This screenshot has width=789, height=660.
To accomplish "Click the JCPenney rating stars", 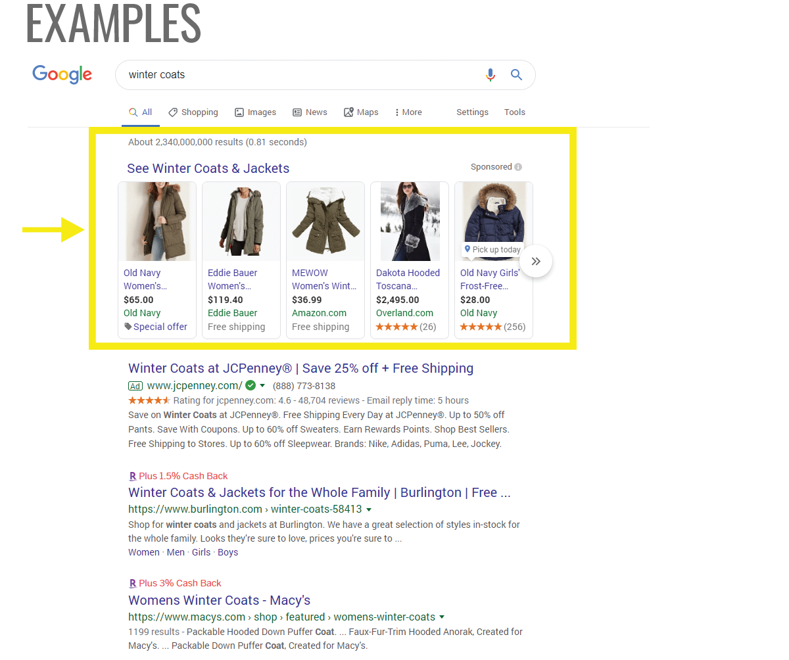I will [x=149, y=400].
